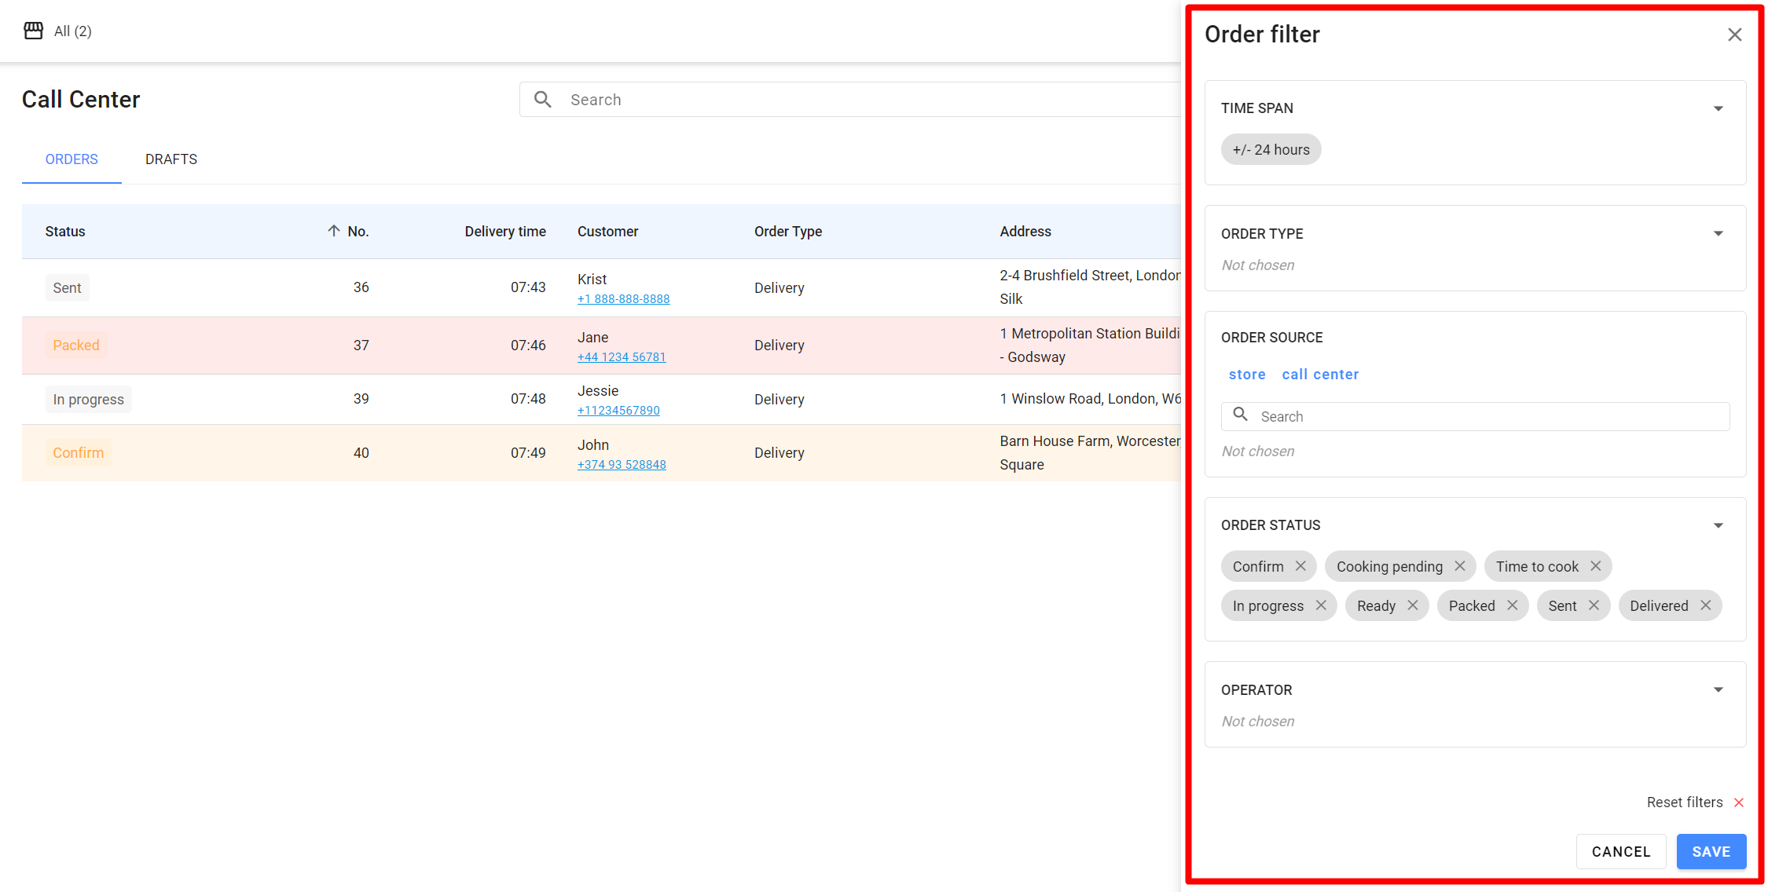Screen dimensions: 1768x892
Task: Switch to the Drafts tab
Action: [171, 159]
